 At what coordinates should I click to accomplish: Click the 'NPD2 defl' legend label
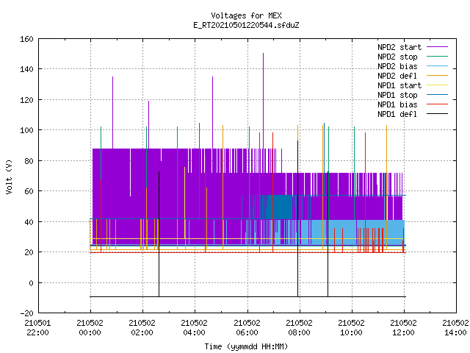click(x=397, y=76)
